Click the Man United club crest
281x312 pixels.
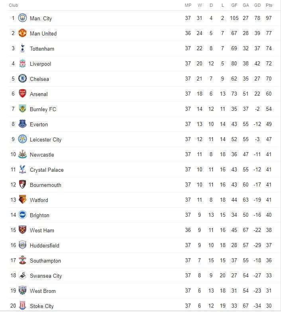tap(22, 33)
